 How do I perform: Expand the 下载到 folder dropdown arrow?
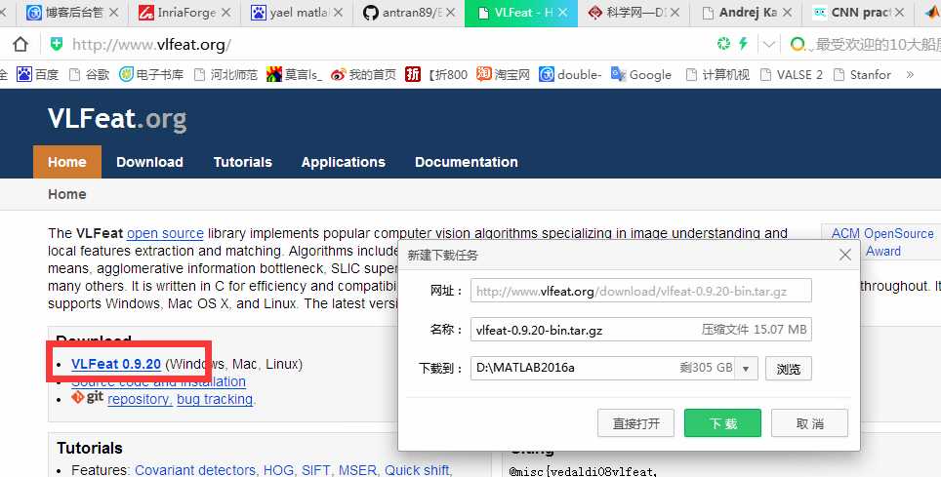tap(746, 368)
